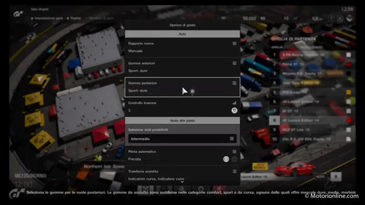Click the Controllo trazione level bars icon
365x205 pixels.
pyautogui.click(x=234, y=103)
